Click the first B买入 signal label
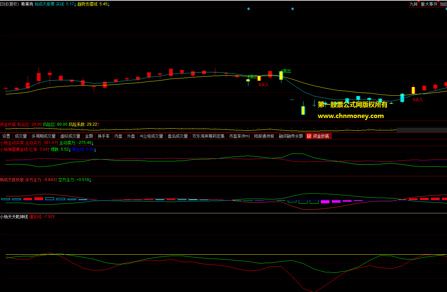This screenshot has height=292, width=447. click(x=264, y=85)
